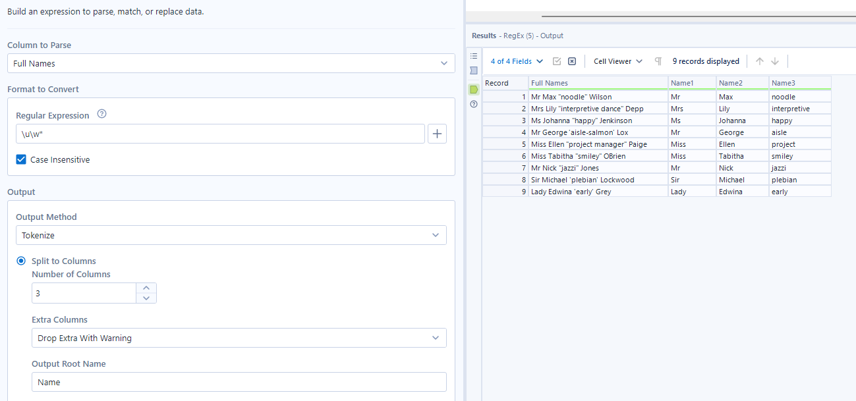856x401 pixels.
Task: Click the 'Johanna' cell in Name2
Action: coord(743,120)
